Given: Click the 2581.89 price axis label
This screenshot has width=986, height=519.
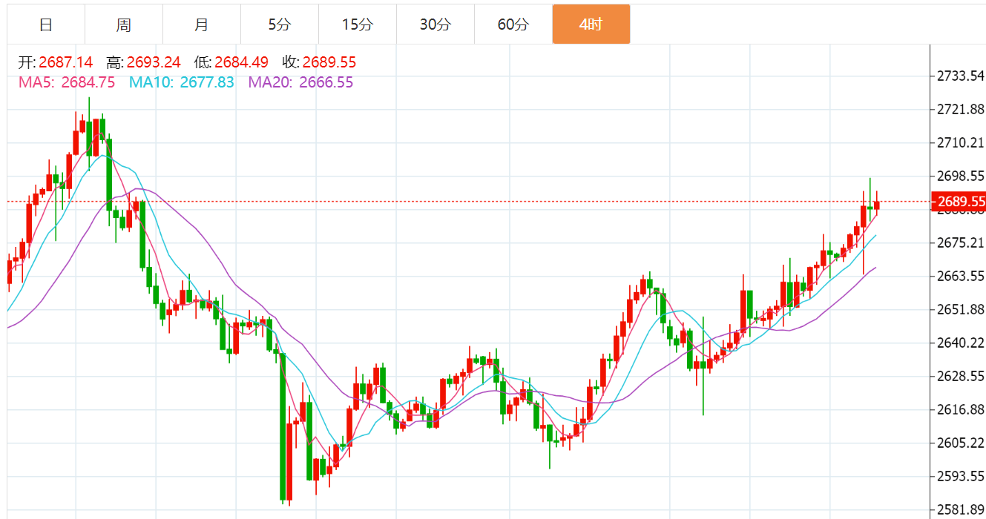Looking at the screenshot, I should tap(961, 509).
